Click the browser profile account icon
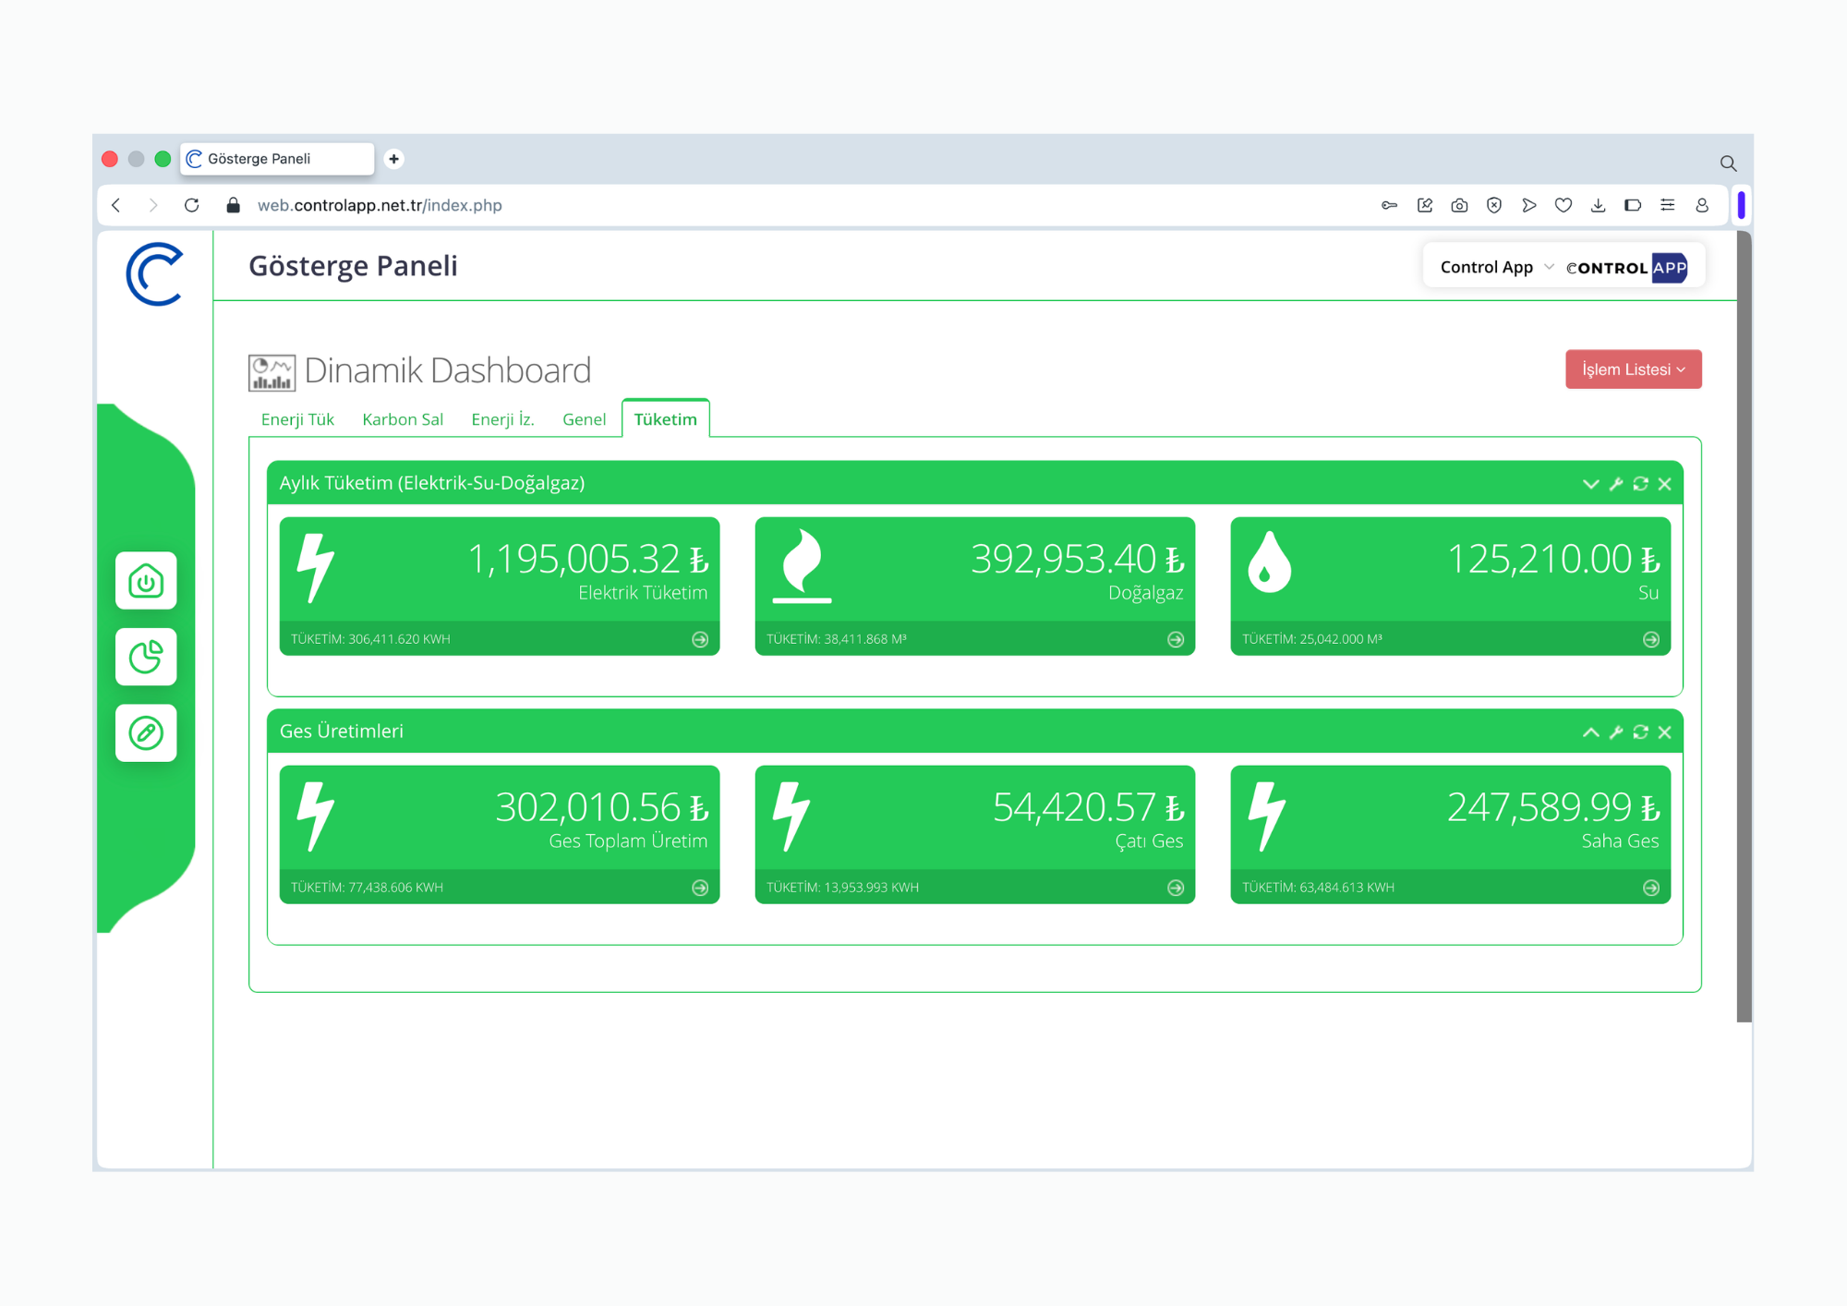The width and height of the screenshot is (1847, 1306). point(1702,205)
